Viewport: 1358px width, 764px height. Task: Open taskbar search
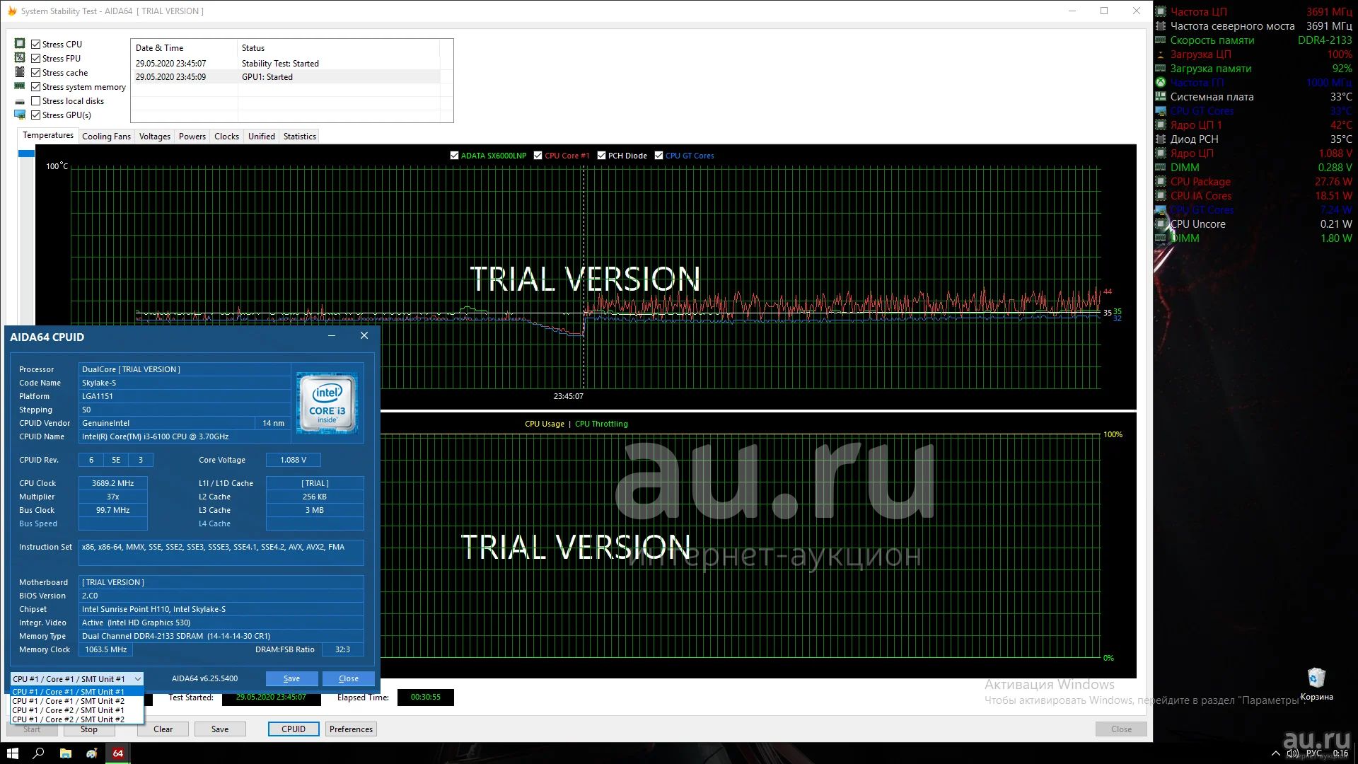pyautogui.click(x=39, y=753)
